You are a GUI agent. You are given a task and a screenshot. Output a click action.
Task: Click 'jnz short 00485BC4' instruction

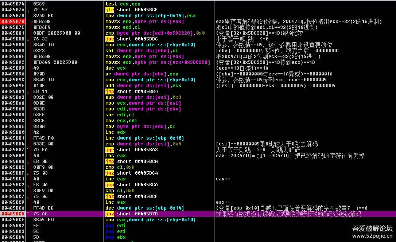pyautogui.click(x=131, y=173)
